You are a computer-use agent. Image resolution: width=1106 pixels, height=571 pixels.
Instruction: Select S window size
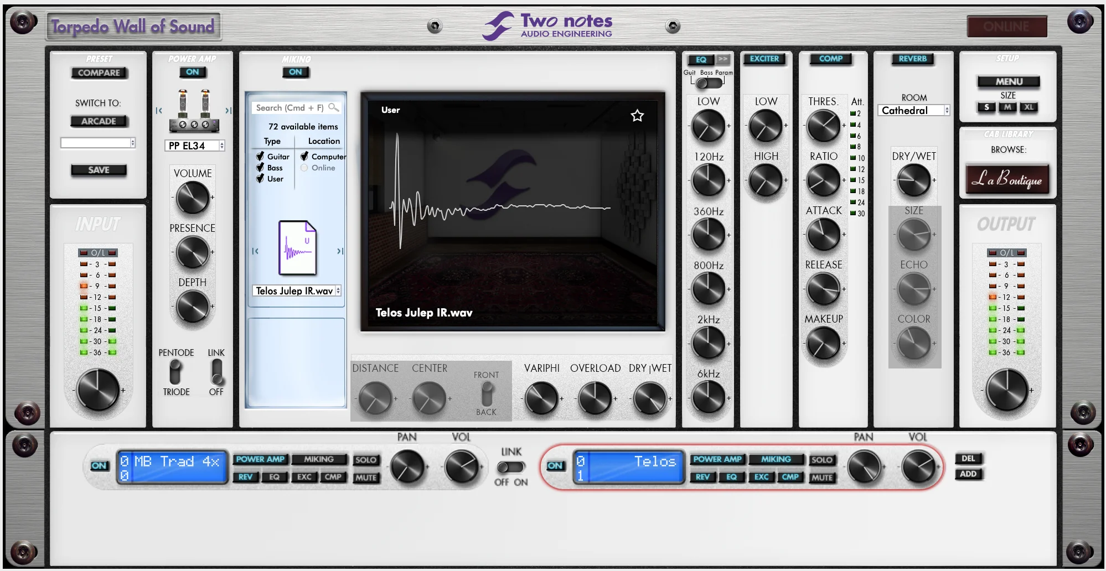coord(986,107)
